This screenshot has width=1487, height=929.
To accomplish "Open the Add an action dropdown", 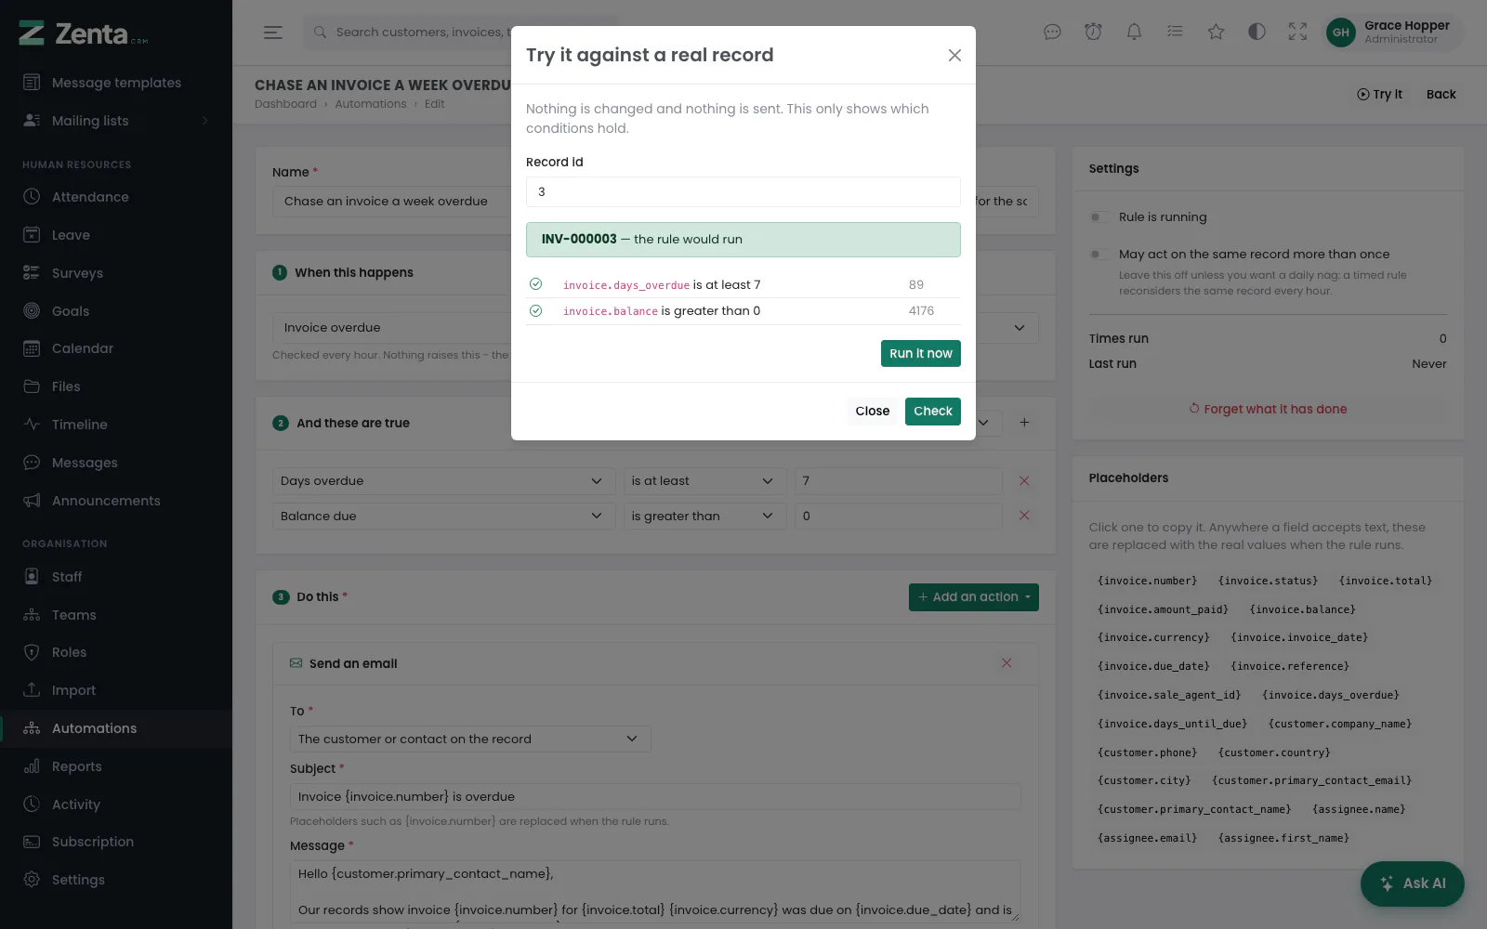I will tap(973, 597).
